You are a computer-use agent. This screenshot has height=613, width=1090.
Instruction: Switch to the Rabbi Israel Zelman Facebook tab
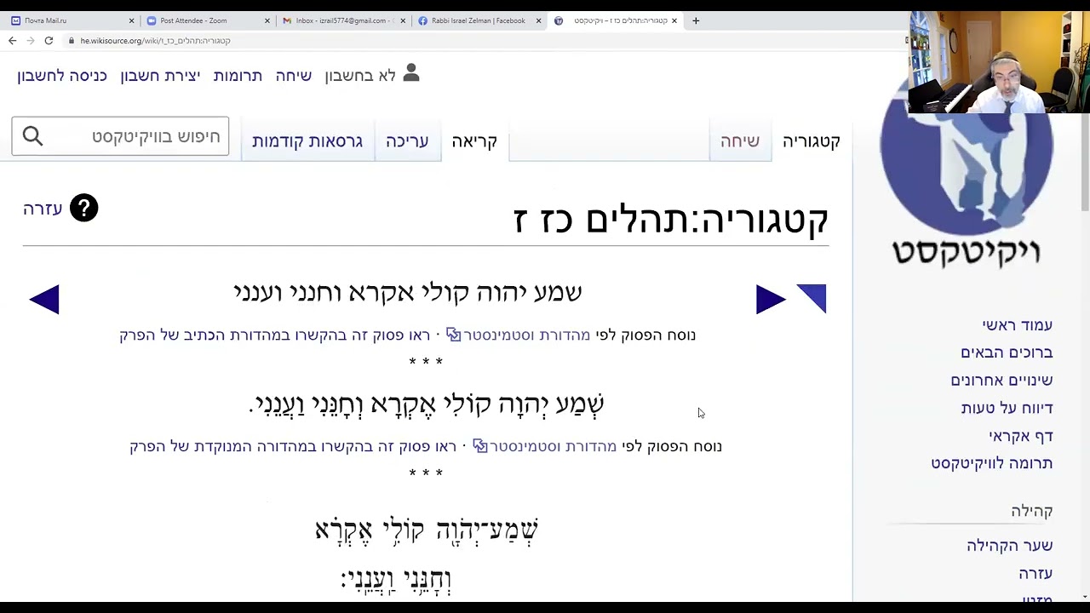click(x=477, y=20)
